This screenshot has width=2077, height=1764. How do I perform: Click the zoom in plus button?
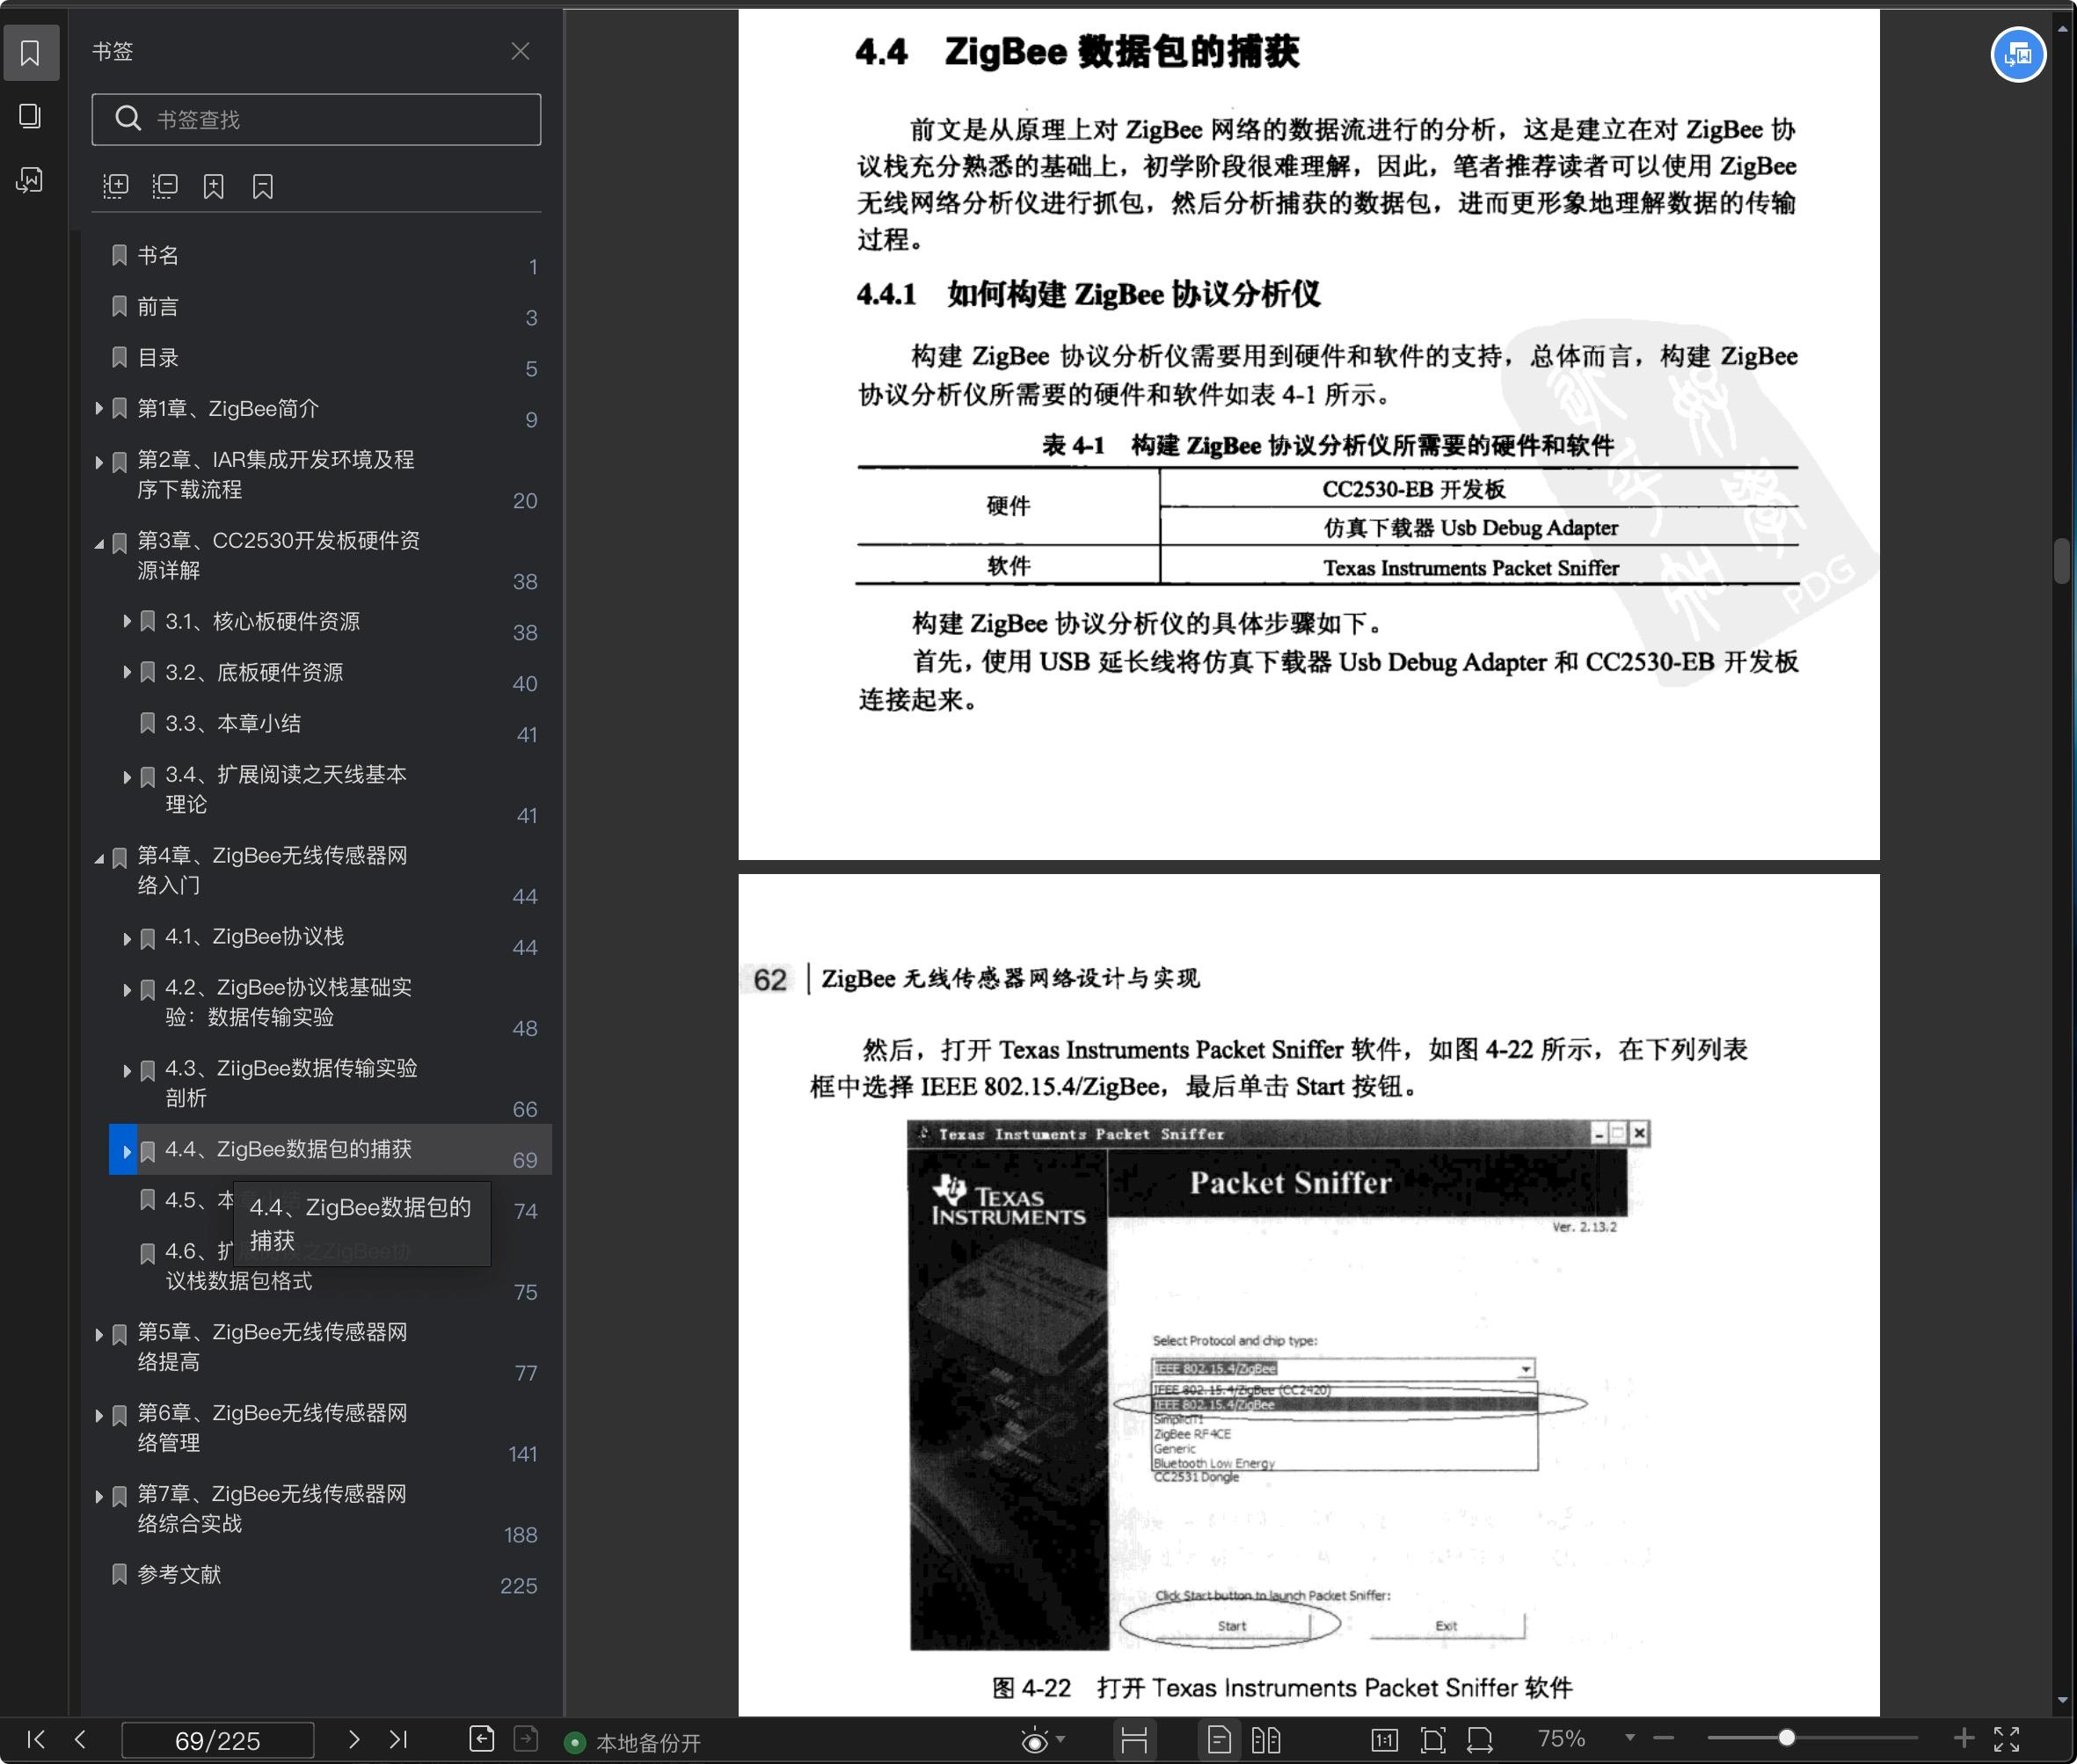tap(1963, 1738)
